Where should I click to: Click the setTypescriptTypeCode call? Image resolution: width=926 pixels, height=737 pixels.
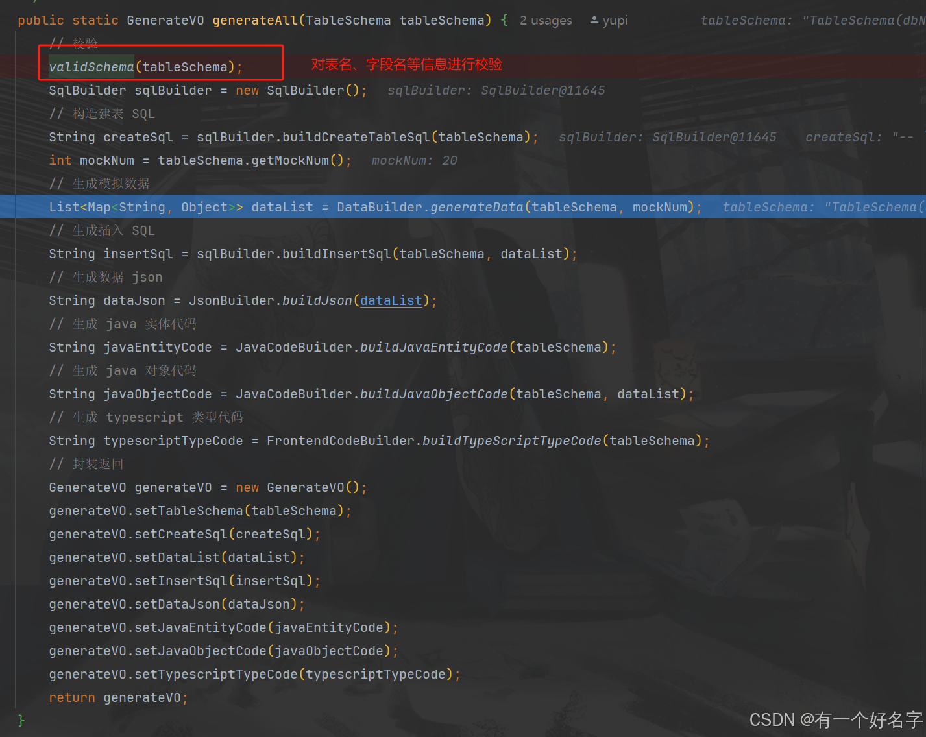[216, 674]
